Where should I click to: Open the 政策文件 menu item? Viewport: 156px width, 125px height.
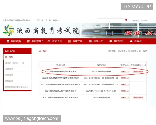77,41
